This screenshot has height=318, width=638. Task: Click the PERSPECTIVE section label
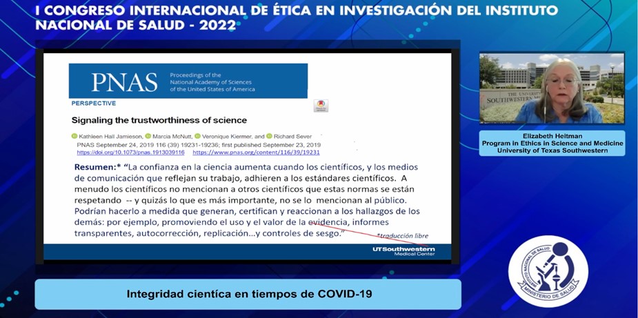[94, 103]
